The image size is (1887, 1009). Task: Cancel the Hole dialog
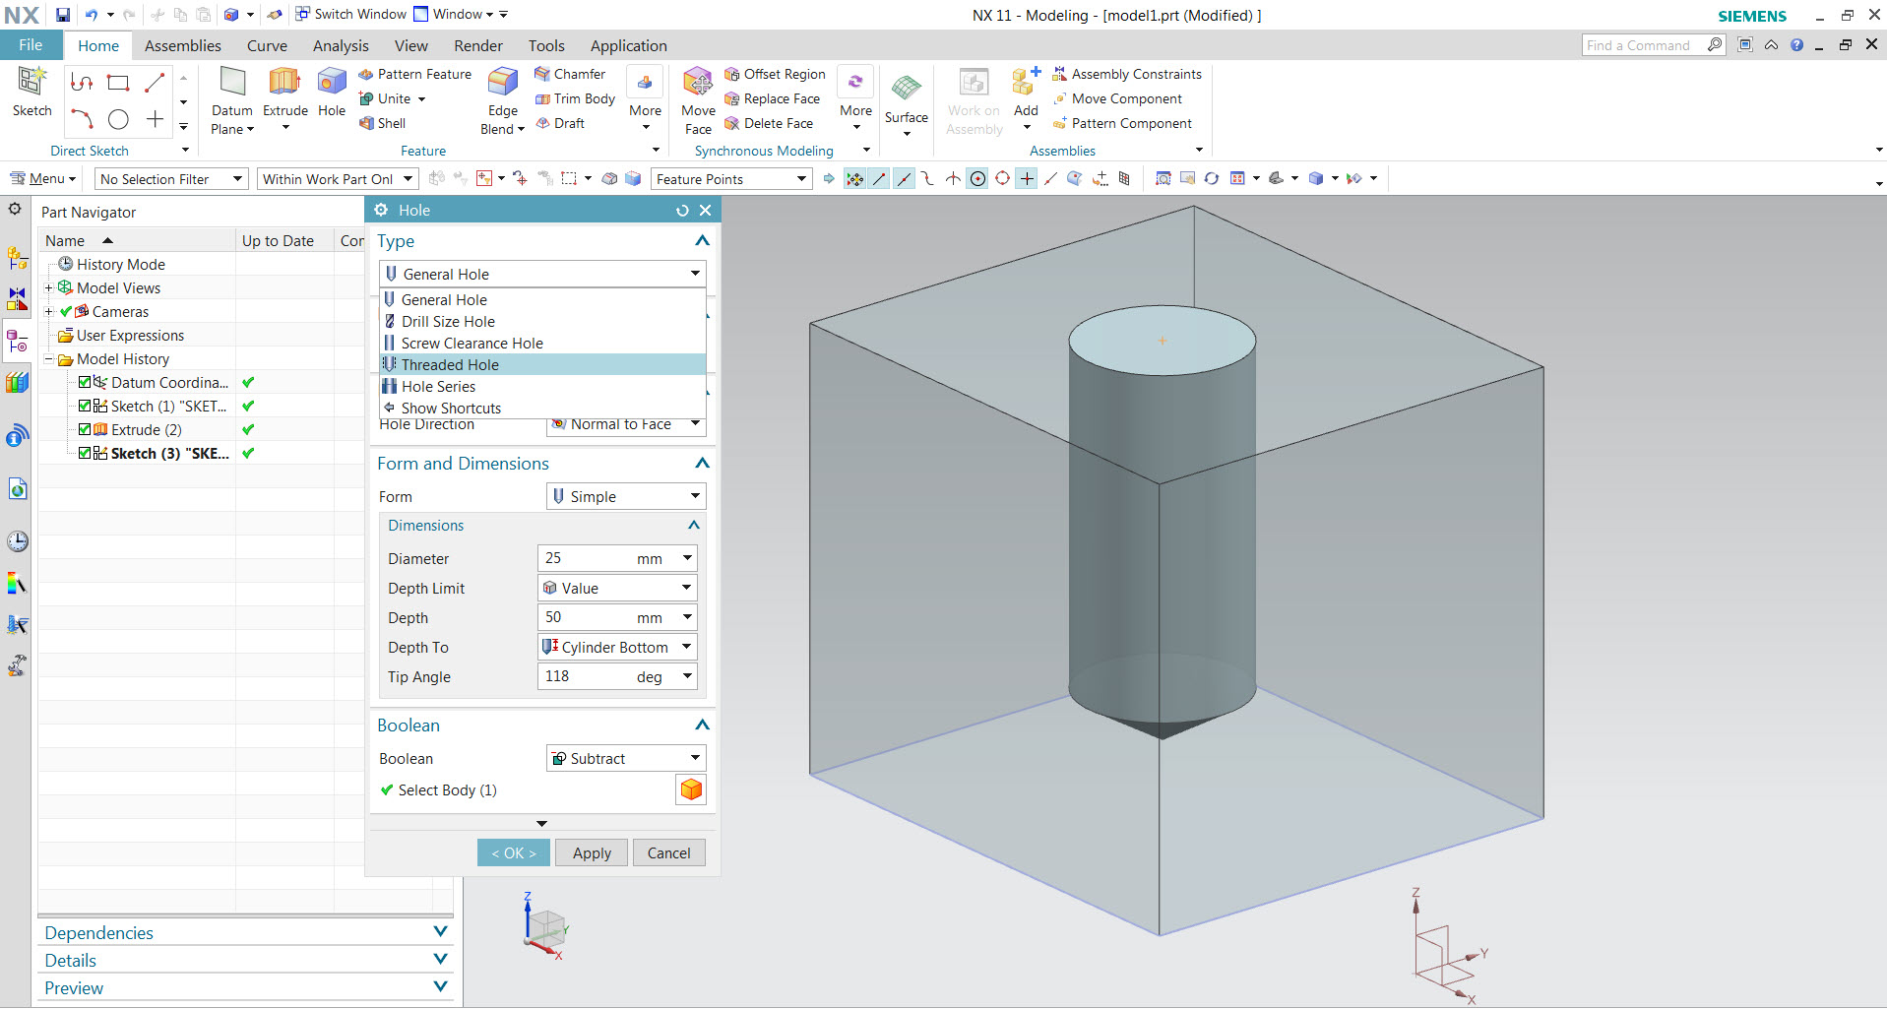[x=668, y=852]
